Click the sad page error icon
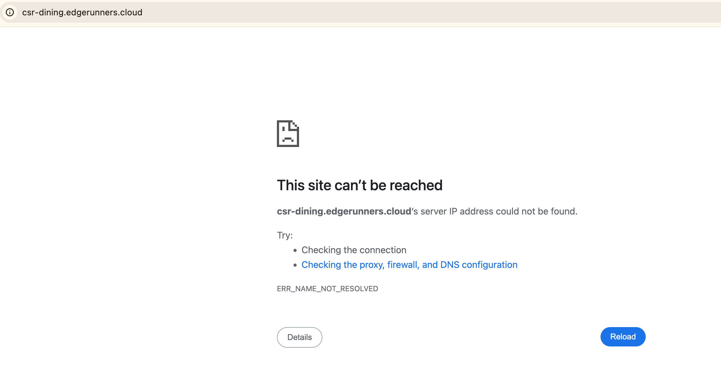This screenshot has width=721, height=367. point(288,133)
